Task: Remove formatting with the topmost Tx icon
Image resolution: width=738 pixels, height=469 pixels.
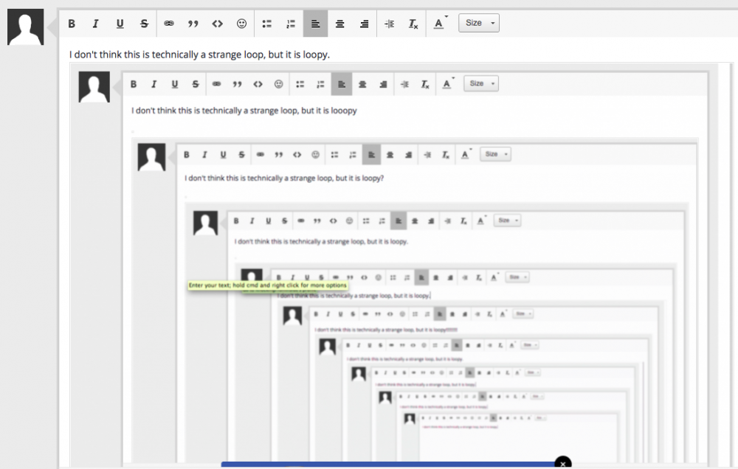Action: click(x=413, y=24)
